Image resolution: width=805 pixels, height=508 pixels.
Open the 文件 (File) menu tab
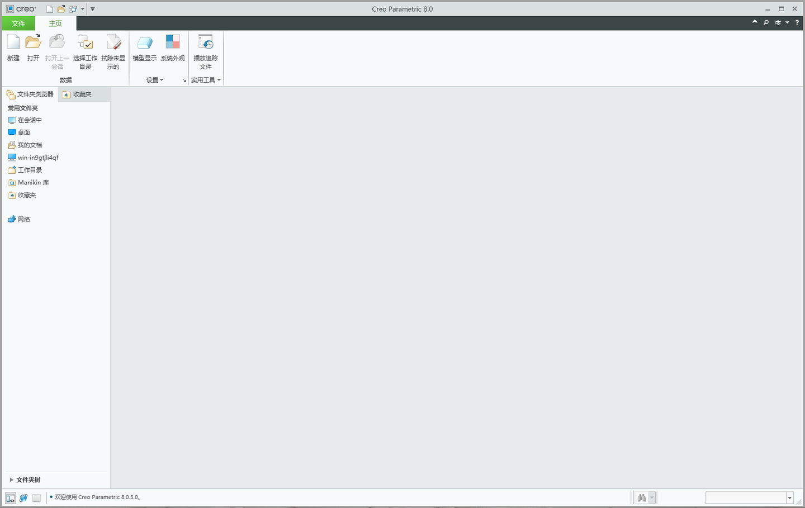click(18, 23)
